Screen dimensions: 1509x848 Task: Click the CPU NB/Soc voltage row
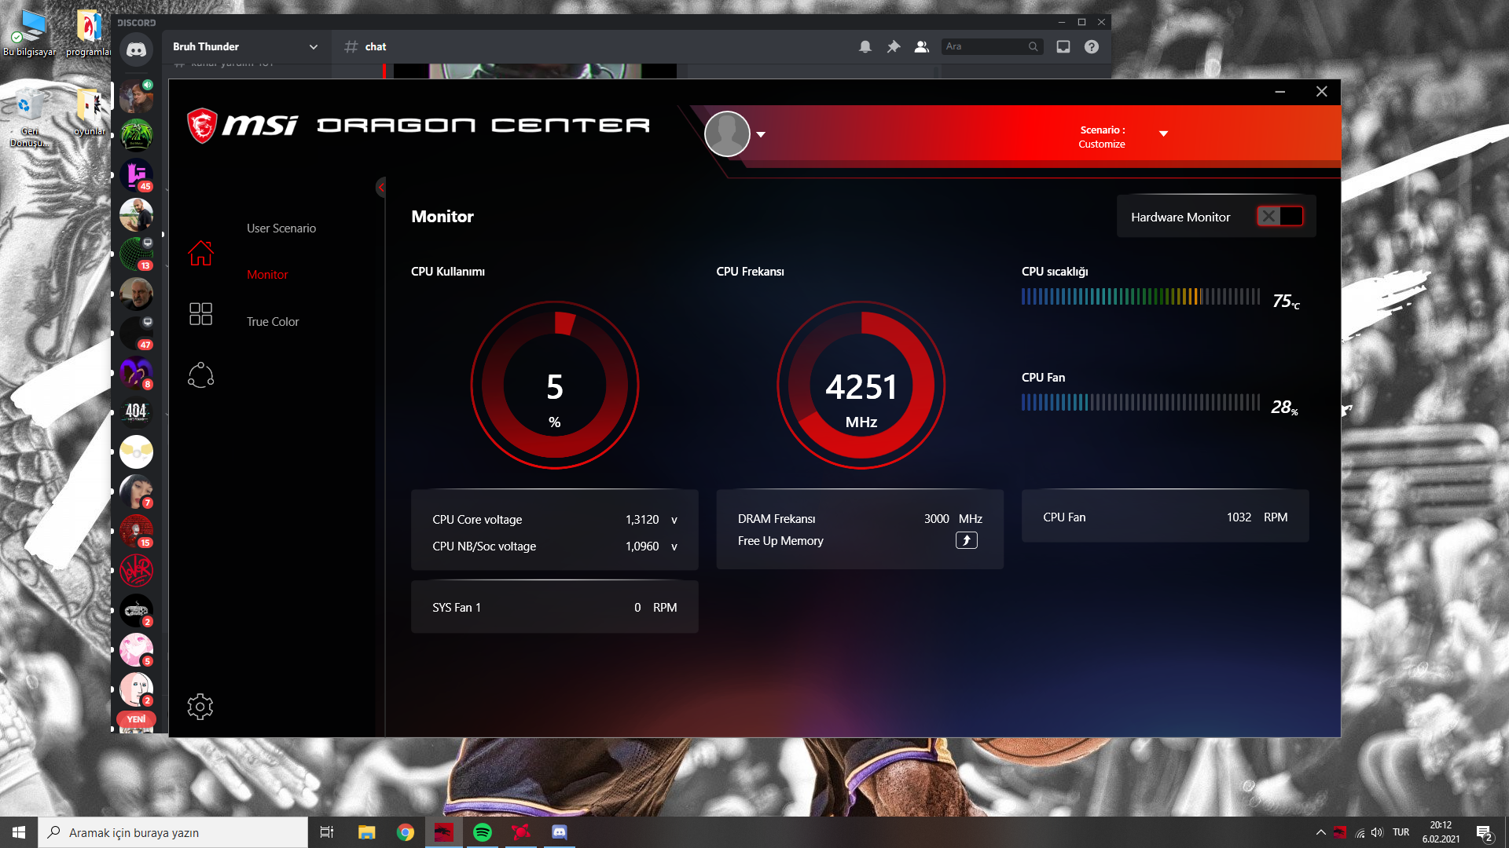click(x=555, y=546)
